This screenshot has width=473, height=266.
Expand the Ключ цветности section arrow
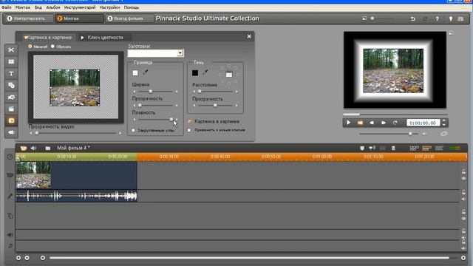[82, 38]
